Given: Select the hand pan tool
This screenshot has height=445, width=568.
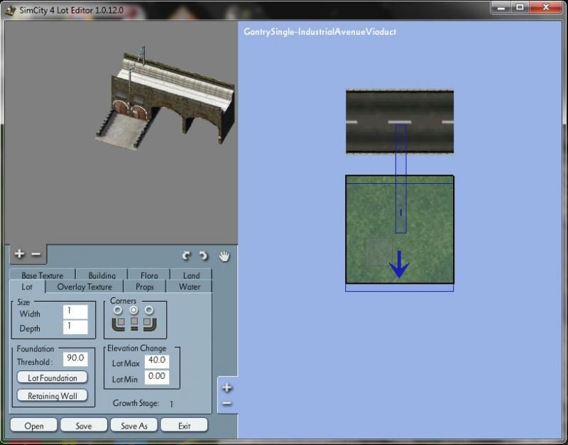Looking at the screenshot, I should pyautogui.click(x=224, y=256).
